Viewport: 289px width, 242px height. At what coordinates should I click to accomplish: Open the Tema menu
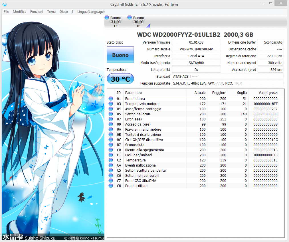pos(51,12)
